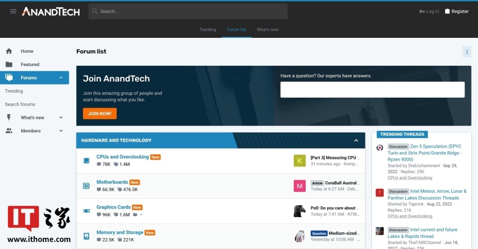Screen dimensions: 478x249
Task: Click the Log in link
Action: (x=429, y=11)
